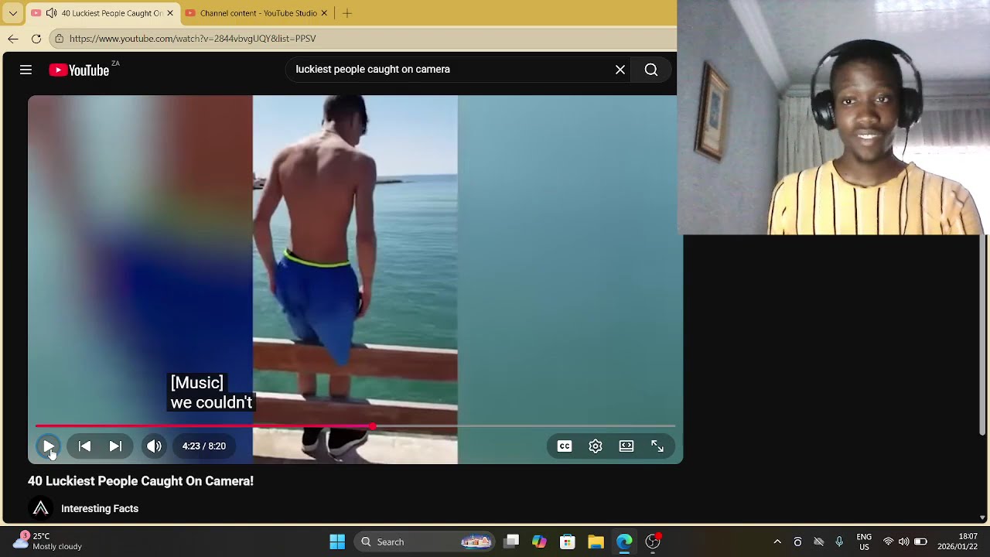Open the video player settings gear

(596, 446)
